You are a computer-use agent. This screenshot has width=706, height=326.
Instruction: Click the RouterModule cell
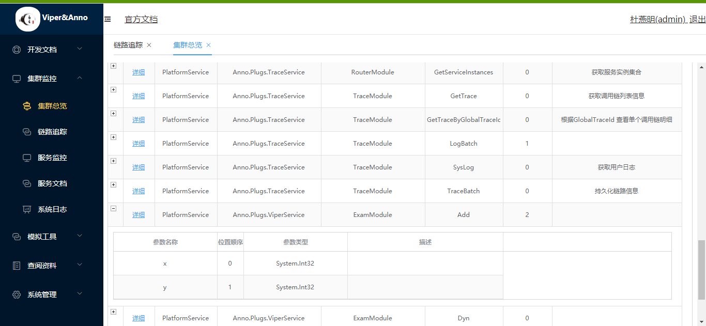pyautogui.click(x=373, y=72)
